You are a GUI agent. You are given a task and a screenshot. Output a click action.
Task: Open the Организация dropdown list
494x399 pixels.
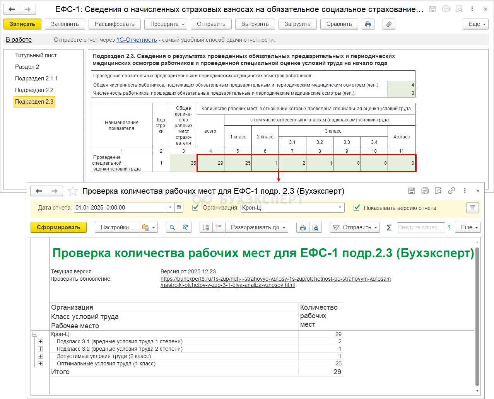click(x=340, y=208)
